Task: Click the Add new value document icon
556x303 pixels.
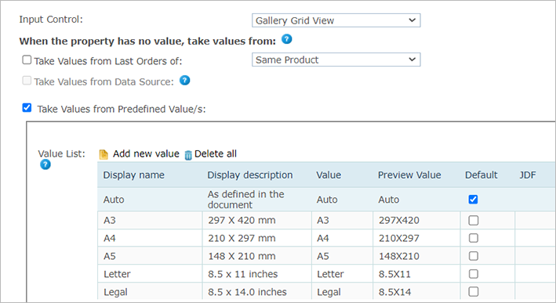Action: [x=104, y=155]
